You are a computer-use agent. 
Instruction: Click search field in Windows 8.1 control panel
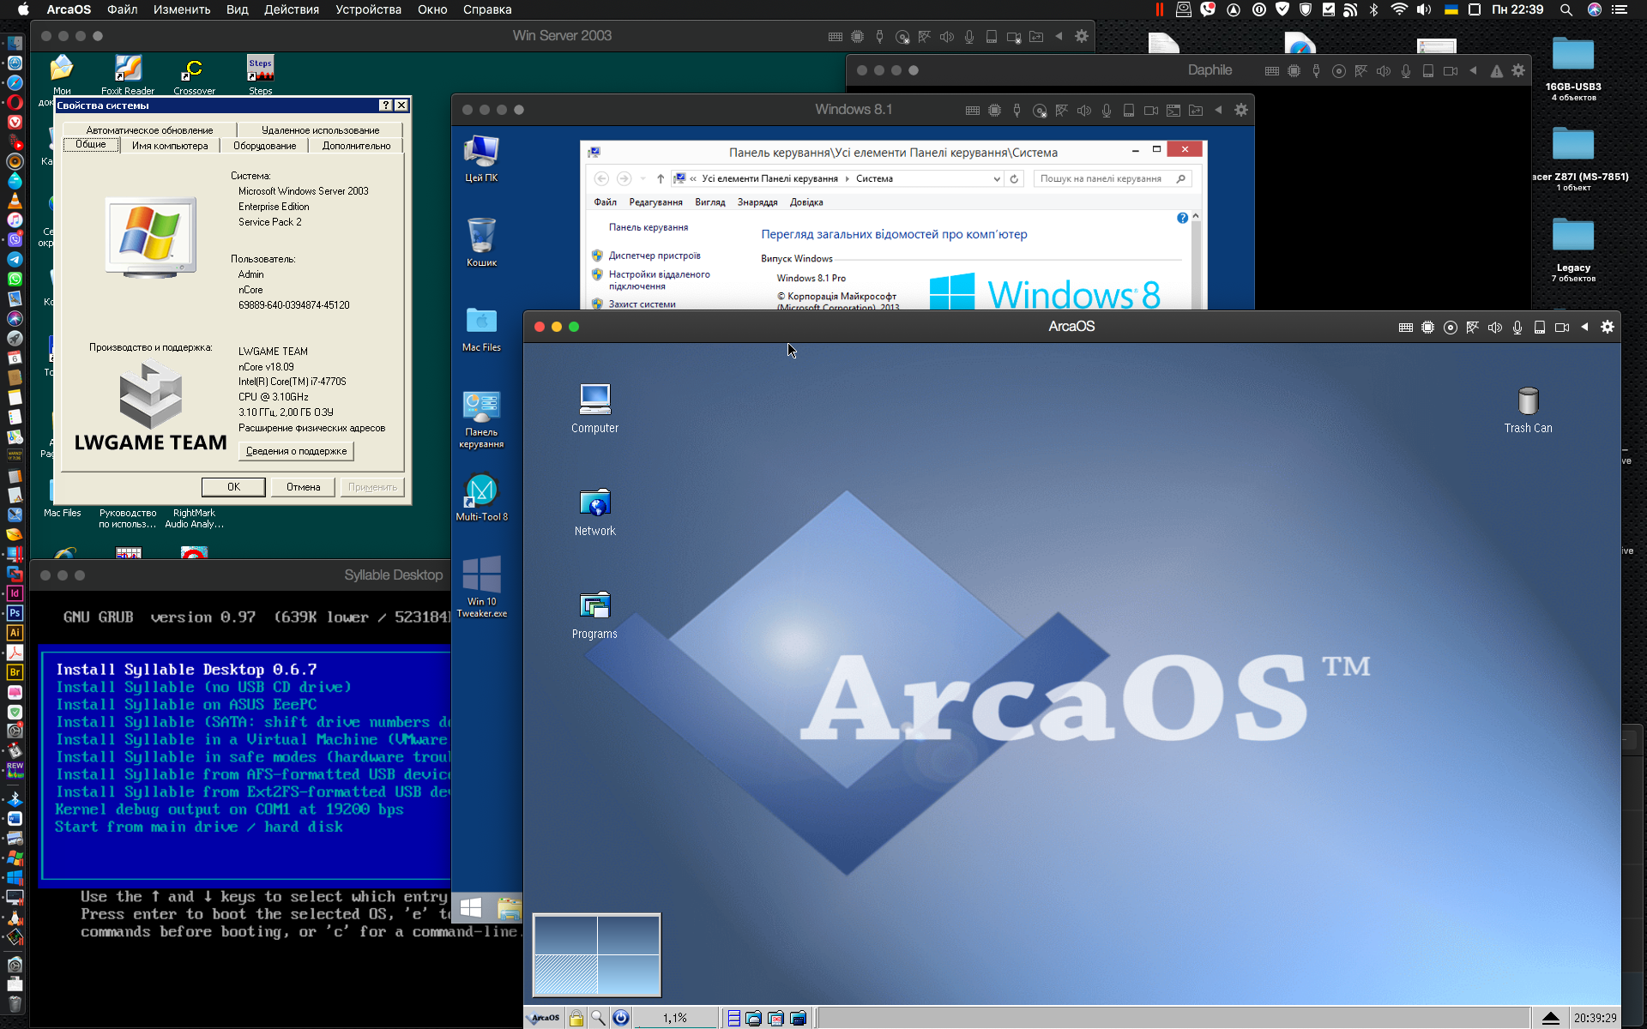point(1112,179)
